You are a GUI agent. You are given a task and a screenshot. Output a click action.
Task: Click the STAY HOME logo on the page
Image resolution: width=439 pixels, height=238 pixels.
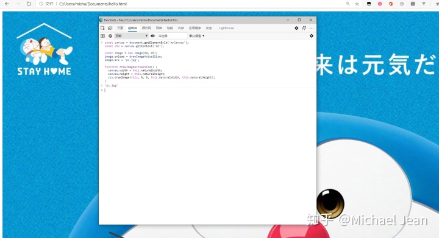[45, 49]
